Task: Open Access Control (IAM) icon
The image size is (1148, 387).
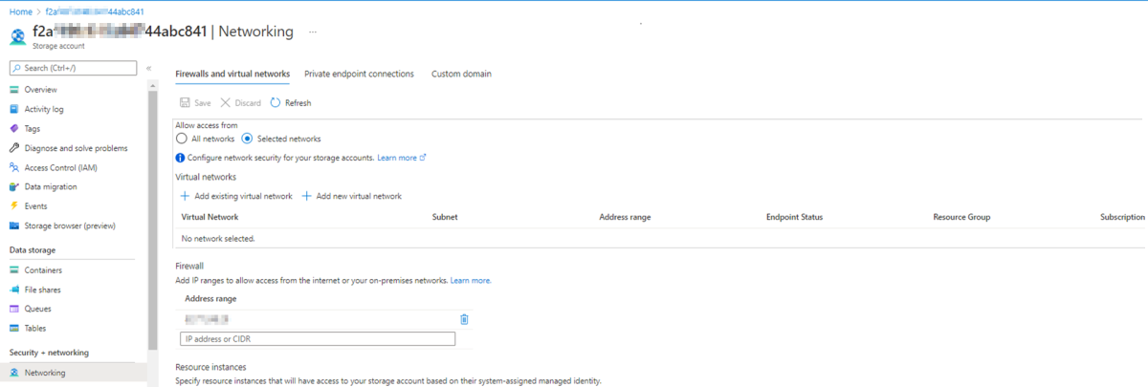Action: (14, 167)
